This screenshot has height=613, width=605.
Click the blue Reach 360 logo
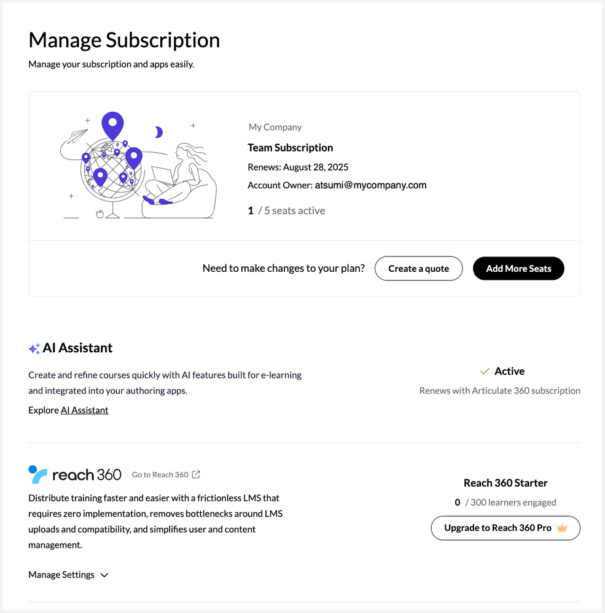click(x=38, y=474)
